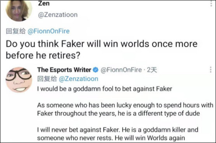
Task: Follow the @Zenzatioon mention in the reply
Action: pyautogui.click(x=78, y=79)
